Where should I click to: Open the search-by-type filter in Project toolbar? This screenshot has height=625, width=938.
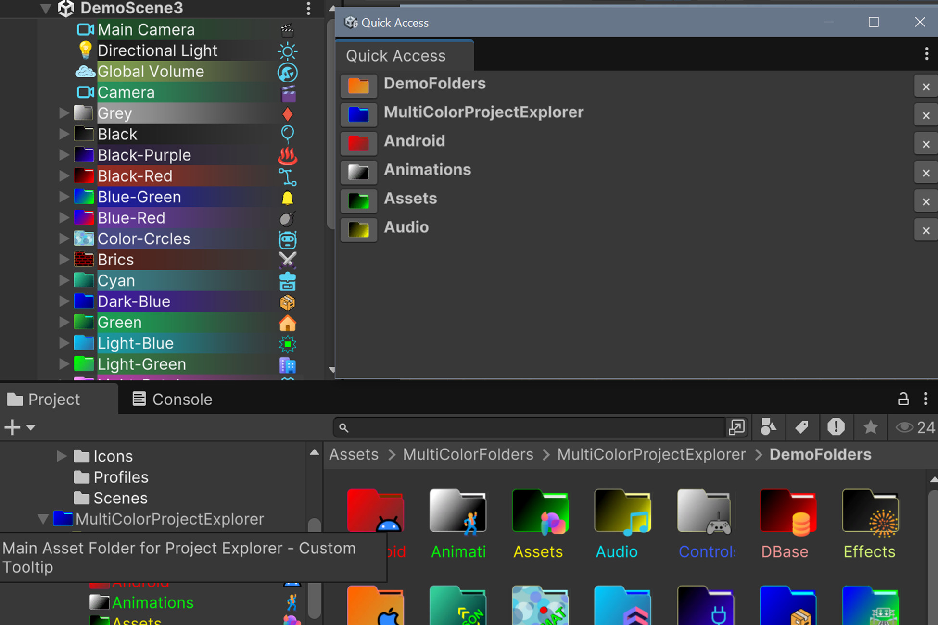[768, 427]
